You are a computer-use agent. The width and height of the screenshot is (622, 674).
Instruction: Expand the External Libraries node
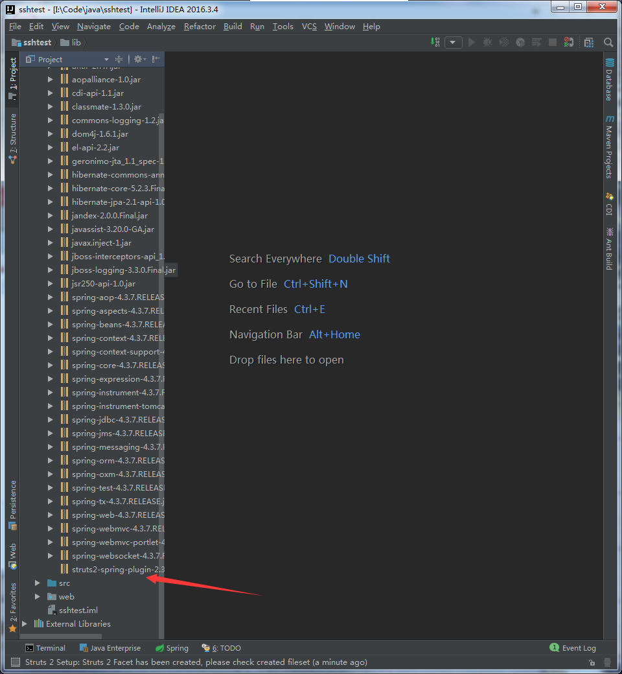(x=25, y=624)
